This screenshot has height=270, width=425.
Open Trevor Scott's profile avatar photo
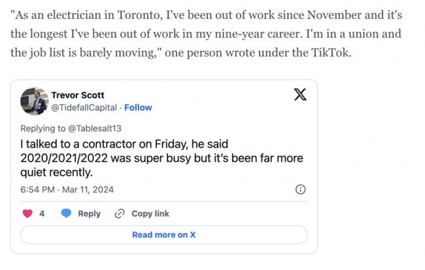coord(35,101)
